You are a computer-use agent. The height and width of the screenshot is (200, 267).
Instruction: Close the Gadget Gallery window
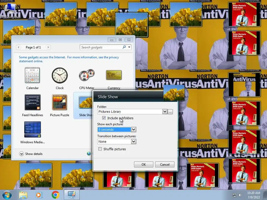point(129,40)
